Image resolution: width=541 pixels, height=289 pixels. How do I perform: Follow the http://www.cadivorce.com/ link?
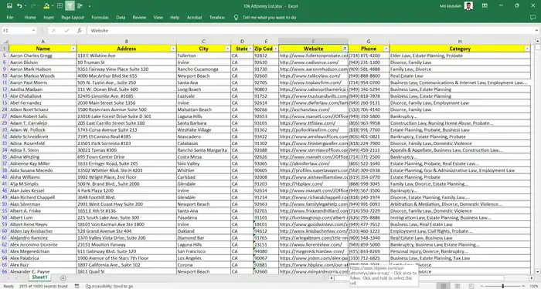click(309, 62)
